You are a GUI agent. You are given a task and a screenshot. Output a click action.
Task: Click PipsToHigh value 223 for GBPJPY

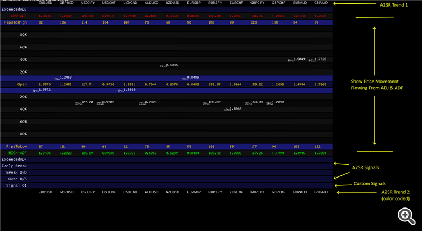(x=254, y=22)
